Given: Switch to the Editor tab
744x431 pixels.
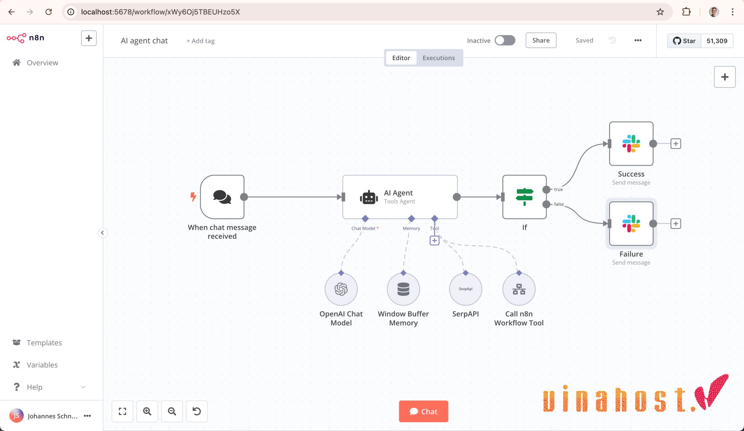Looking at the screenshot, I should (x=401, y=58).
